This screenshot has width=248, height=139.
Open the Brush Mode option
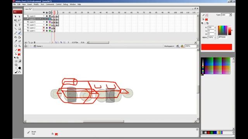16,65
